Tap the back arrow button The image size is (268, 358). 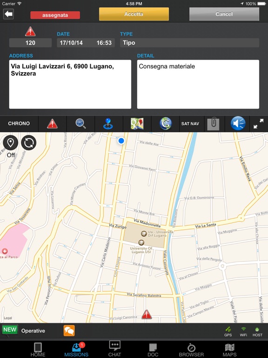8,14
